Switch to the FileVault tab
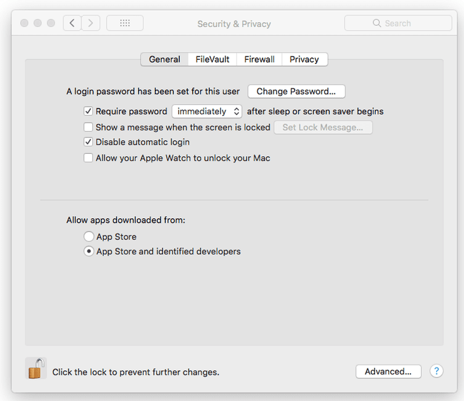Image resolution: width=464 pixels, height=401 pixels. (x=213, y=59)
